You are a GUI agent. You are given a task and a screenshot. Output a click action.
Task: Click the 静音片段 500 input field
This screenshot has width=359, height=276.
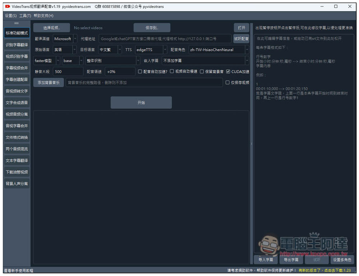click(68, 72)
